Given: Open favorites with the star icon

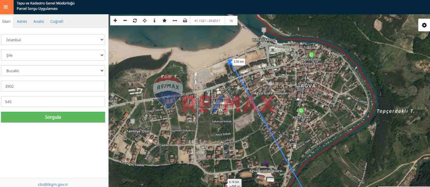Looking at the screenshot, I should (x=164, y=21).
